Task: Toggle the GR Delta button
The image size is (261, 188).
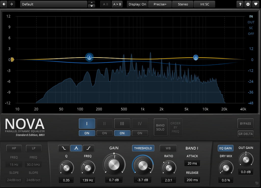Action: tap(246, 134)
